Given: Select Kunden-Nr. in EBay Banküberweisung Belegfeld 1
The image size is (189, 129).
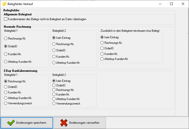Looking at the screenshot, I should [6, 92].
